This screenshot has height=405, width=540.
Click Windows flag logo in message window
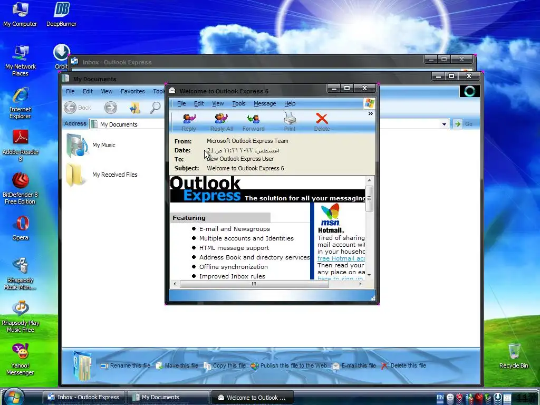click(x=369, y=103)
